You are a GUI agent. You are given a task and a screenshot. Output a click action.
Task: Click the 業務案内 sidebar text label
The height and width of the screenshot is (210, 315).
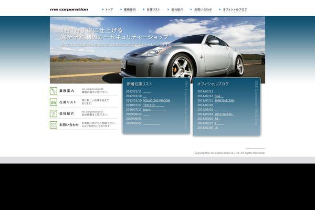click(67, 91)
